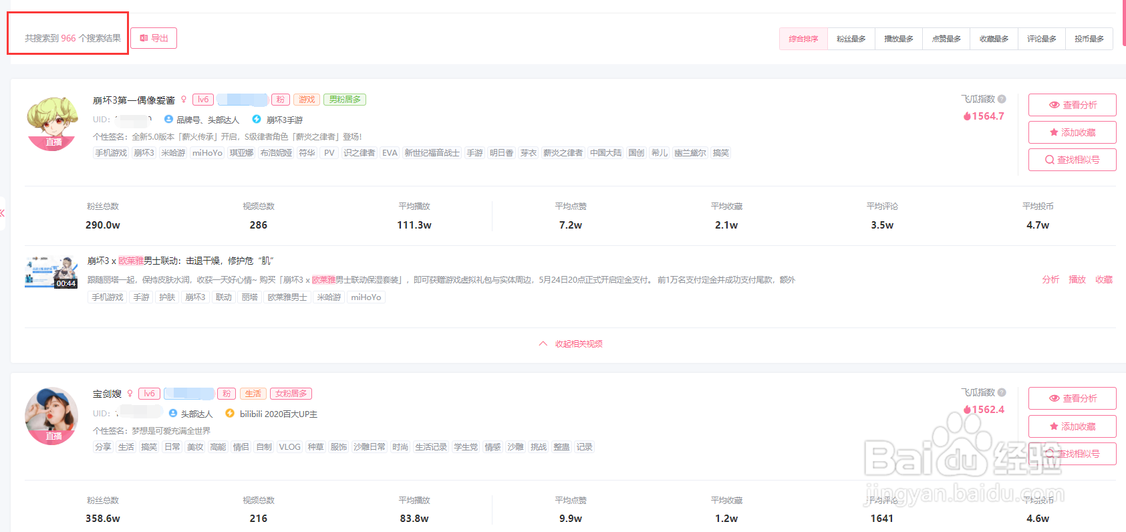Click the 品牌号、头部达人 person icon

tap(168, 119)
